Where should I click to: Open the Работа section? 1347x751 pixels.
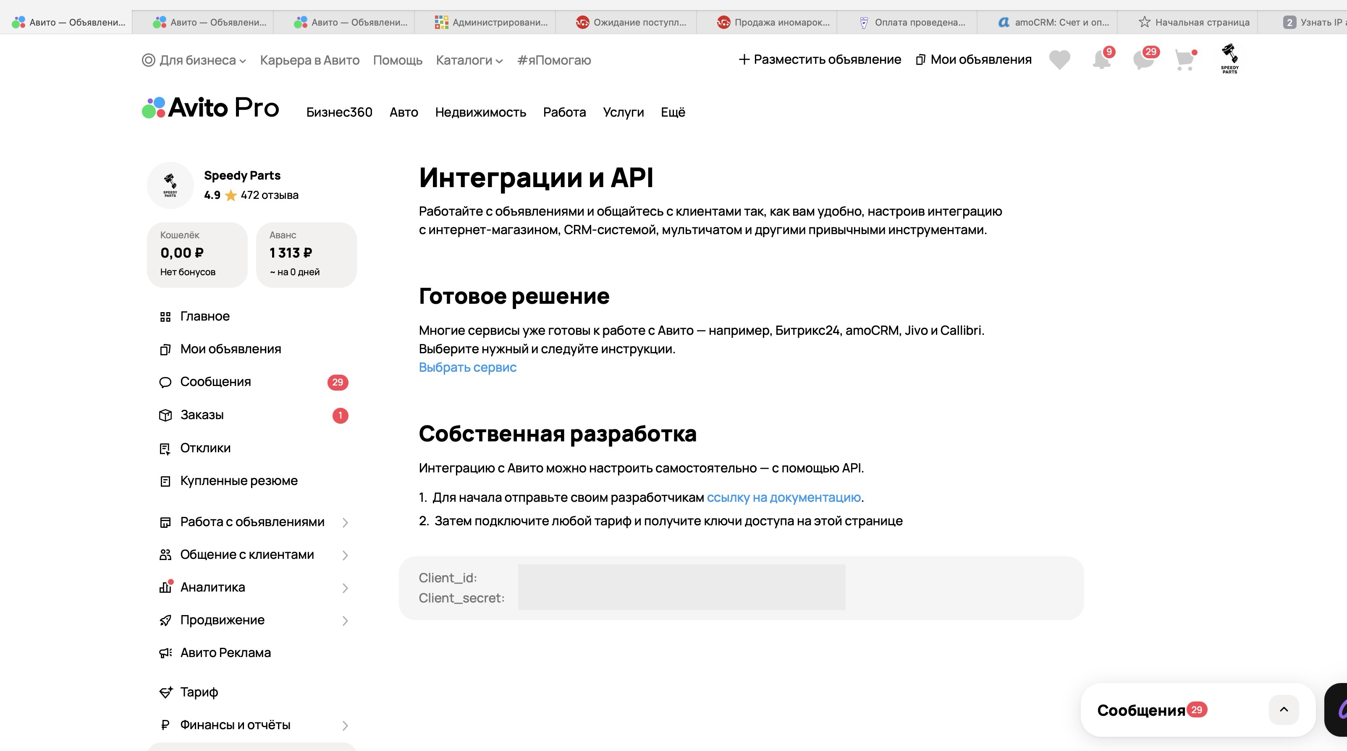564,112
